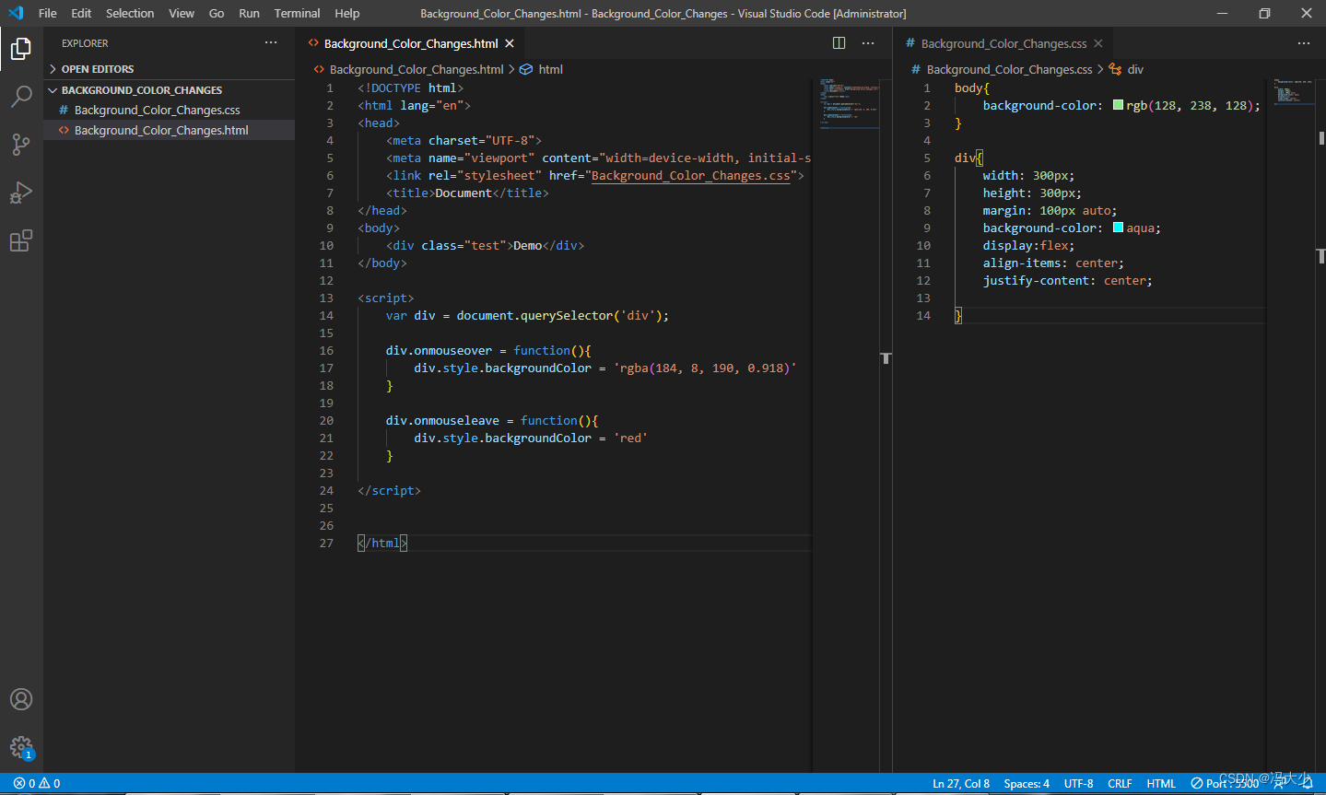
Task: Click the Split Editor Right icon
Action: tap(839, 43)
